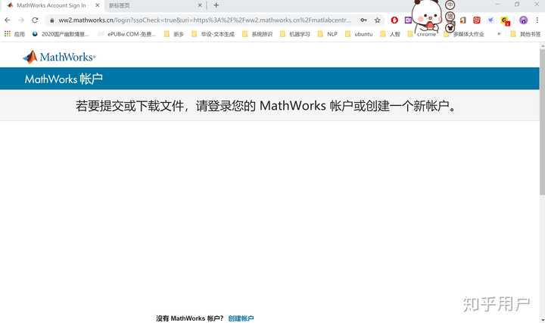Close the MathWorks Account Sign In tab
Viewport: 545px width, 323px height.
coord(98,5)
